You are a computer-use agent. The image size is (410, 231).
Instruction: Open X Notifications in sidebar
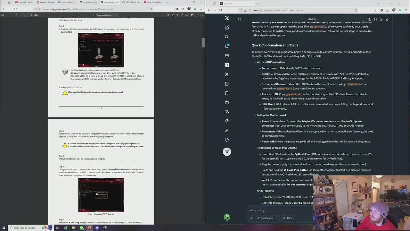tap(227, 46)
